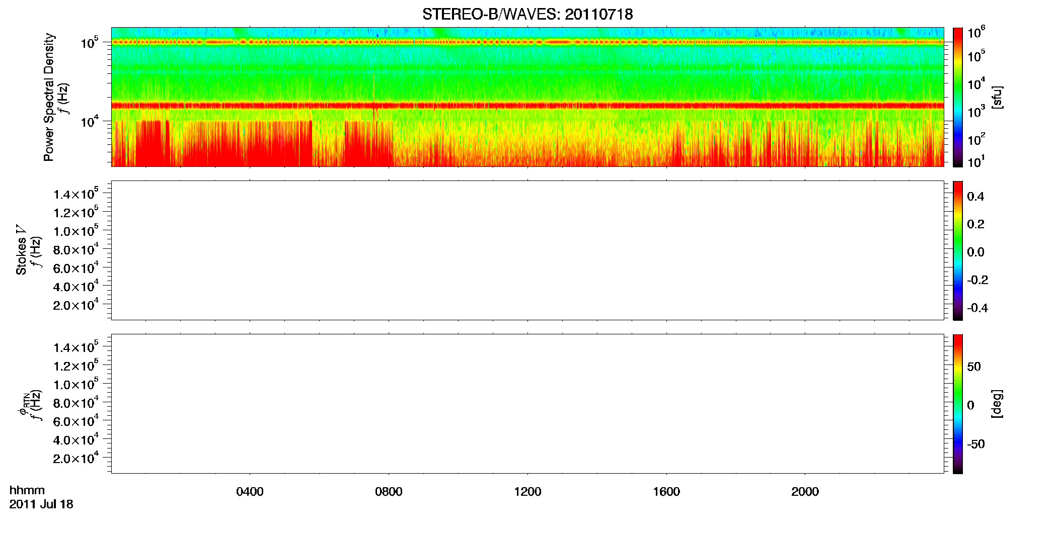
Task: Click the 0.4 tick on Stokes colorbar
Action: (x=975, y=197)
